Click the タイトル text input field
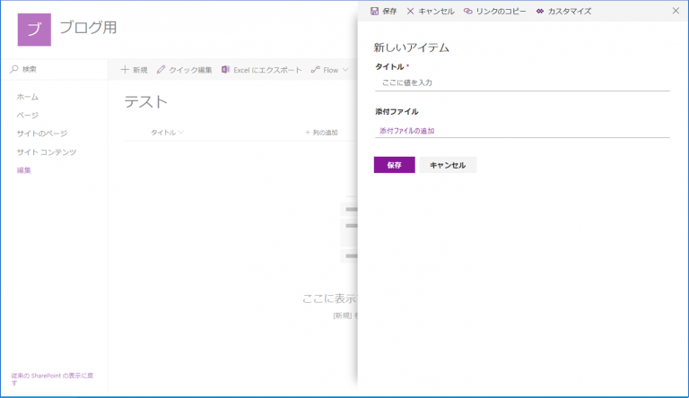Screen dimensions: 689x398 tap(521, 82)
